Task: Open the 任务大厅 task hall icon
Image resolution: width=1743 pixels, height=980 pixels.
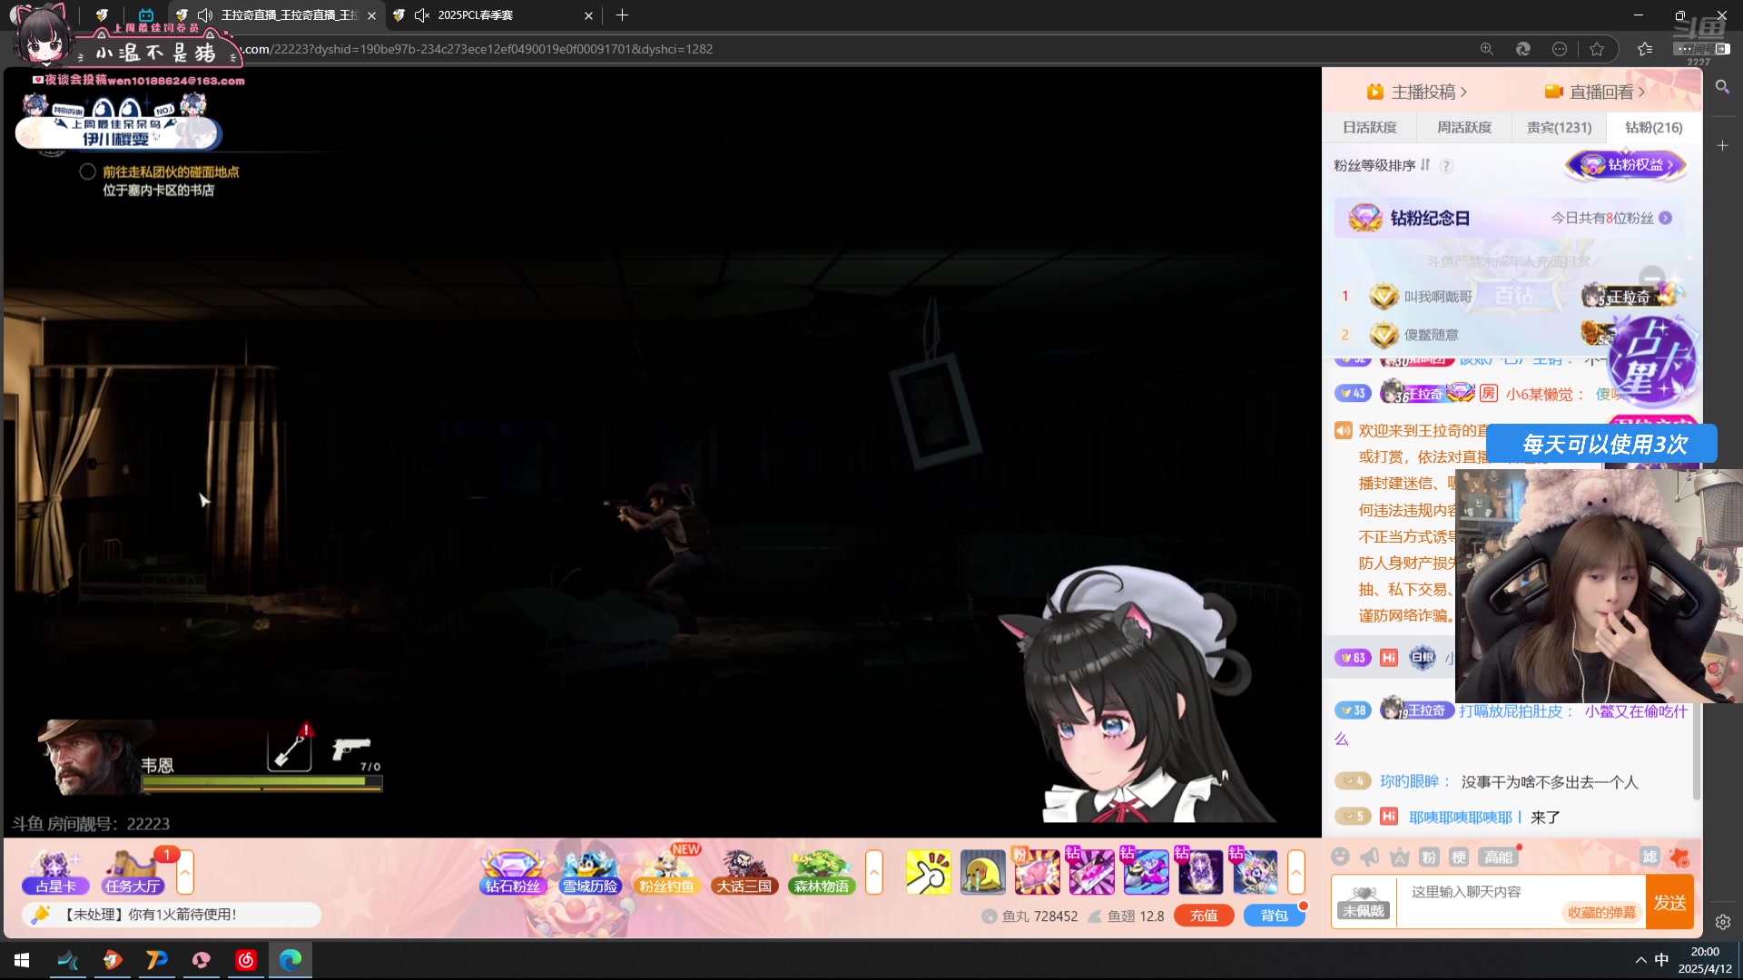Action: (133, 872)
